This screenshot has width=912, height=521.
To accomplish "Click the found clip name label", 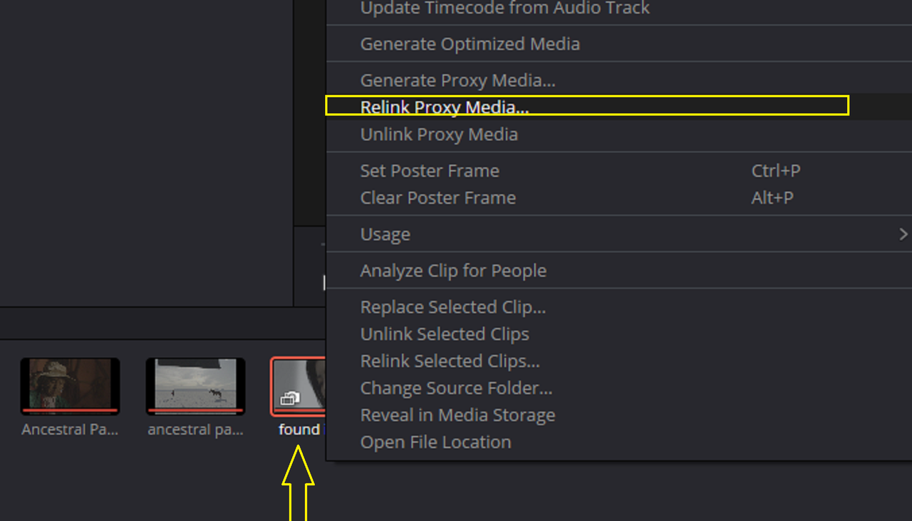I will 299,429.
